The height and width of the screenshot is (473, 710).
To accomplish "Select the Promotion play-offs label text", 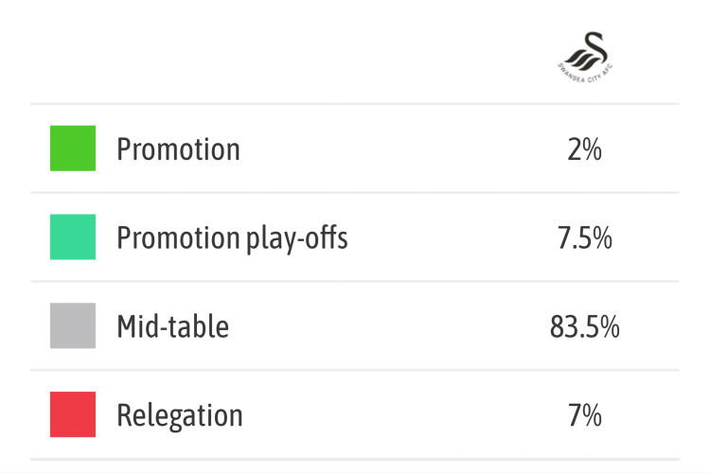I will tap(232, 238).
